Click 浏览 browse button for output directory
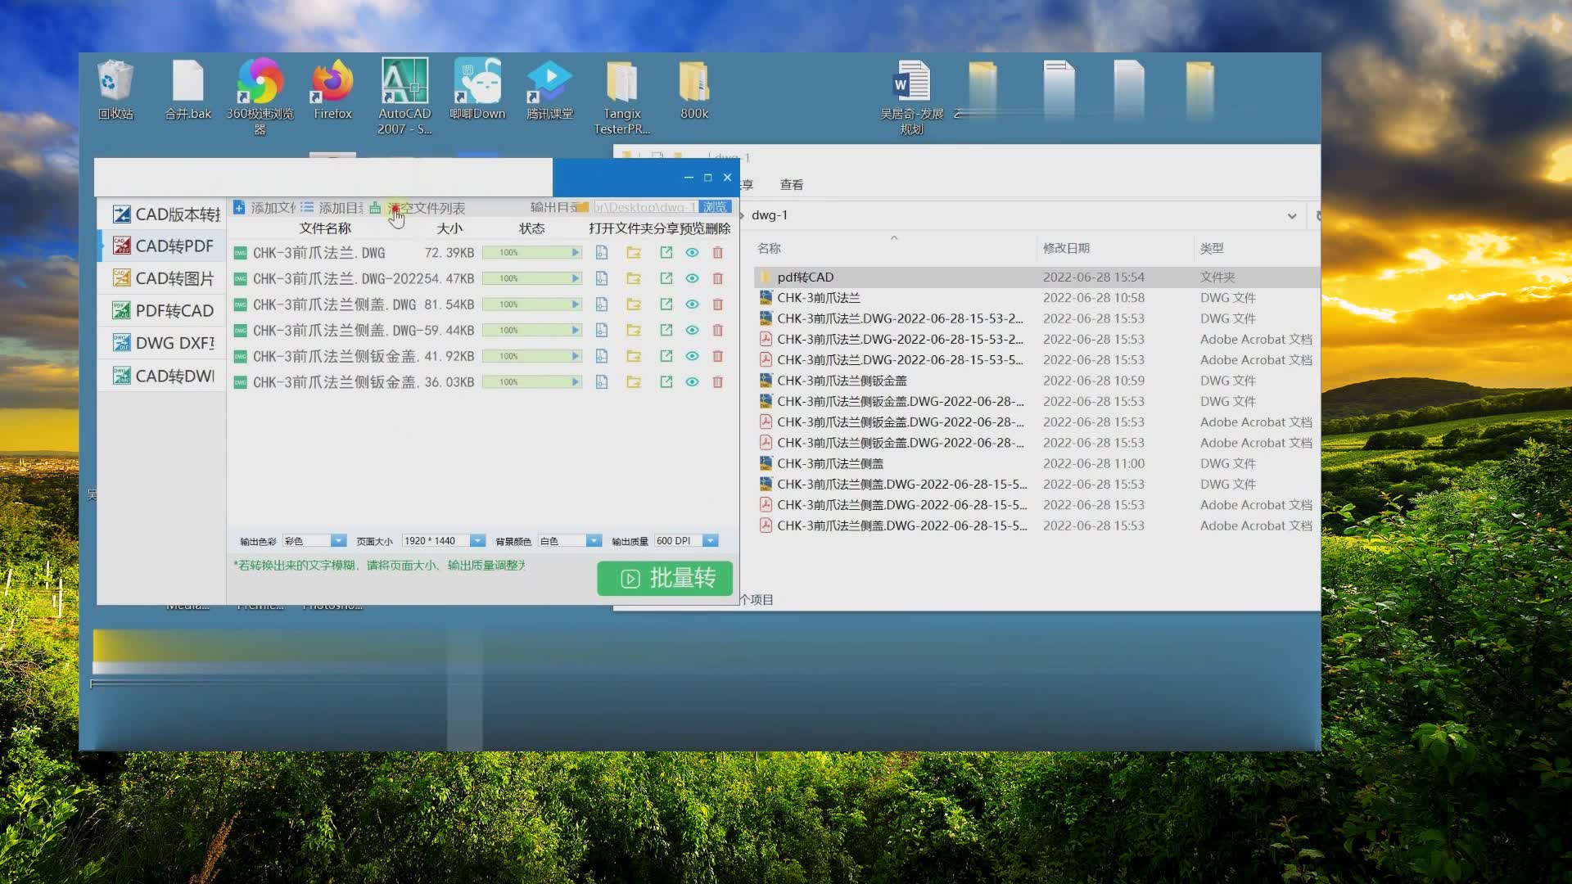 (715, 207)
